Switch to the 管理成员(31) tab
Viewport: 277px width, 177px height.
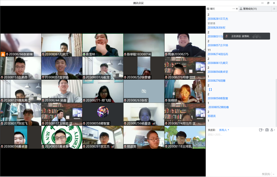tap(250, 9)
